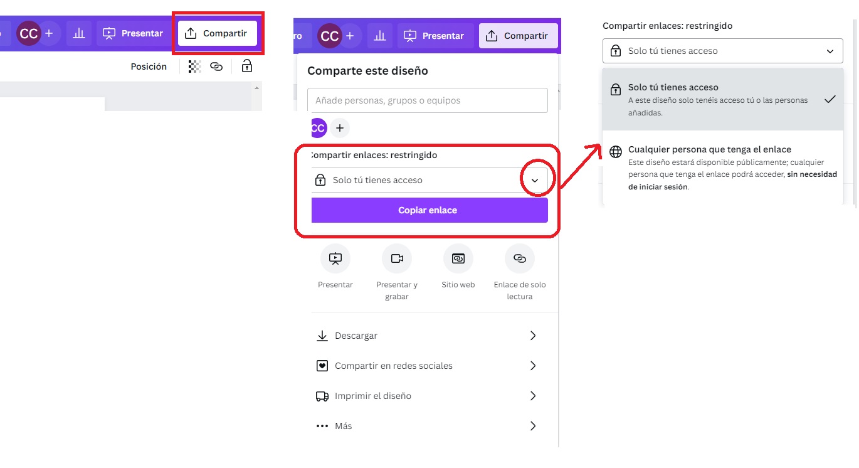This screenshot has height=468, width=859.
Task: Select the Presentar y grabar camera icon
Action: click(x=397, y=258)
